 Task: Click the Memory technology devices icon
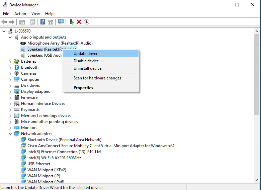[17, 116]
